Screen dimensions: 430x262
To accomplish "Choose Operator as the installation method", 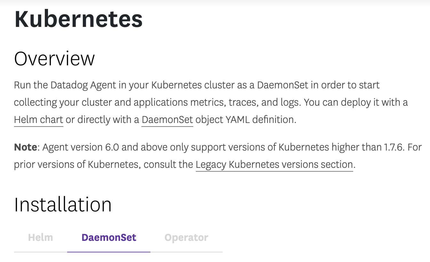I will tap(186, 237).
